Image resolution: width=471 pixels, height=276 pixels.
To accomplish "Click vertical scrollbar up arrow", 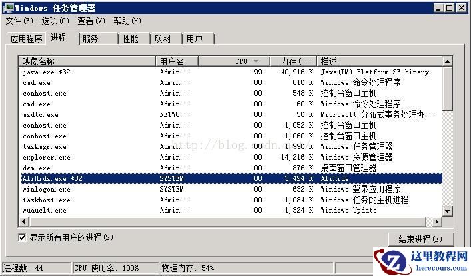I will point(447,61).
